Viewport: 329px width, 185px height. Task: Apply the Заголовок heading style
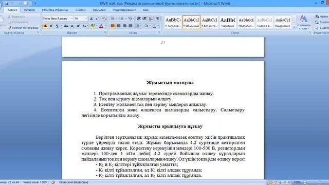click(x=173, y=22)
